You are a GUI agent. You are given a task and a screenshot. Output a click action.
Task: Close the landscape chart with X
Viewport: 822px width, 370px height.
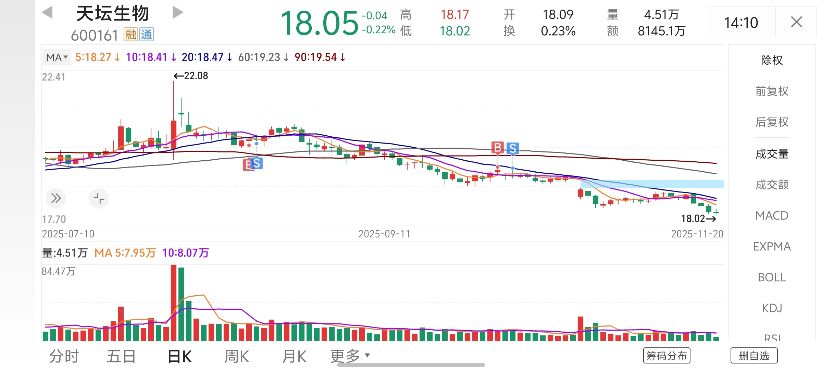pos(796,22)
